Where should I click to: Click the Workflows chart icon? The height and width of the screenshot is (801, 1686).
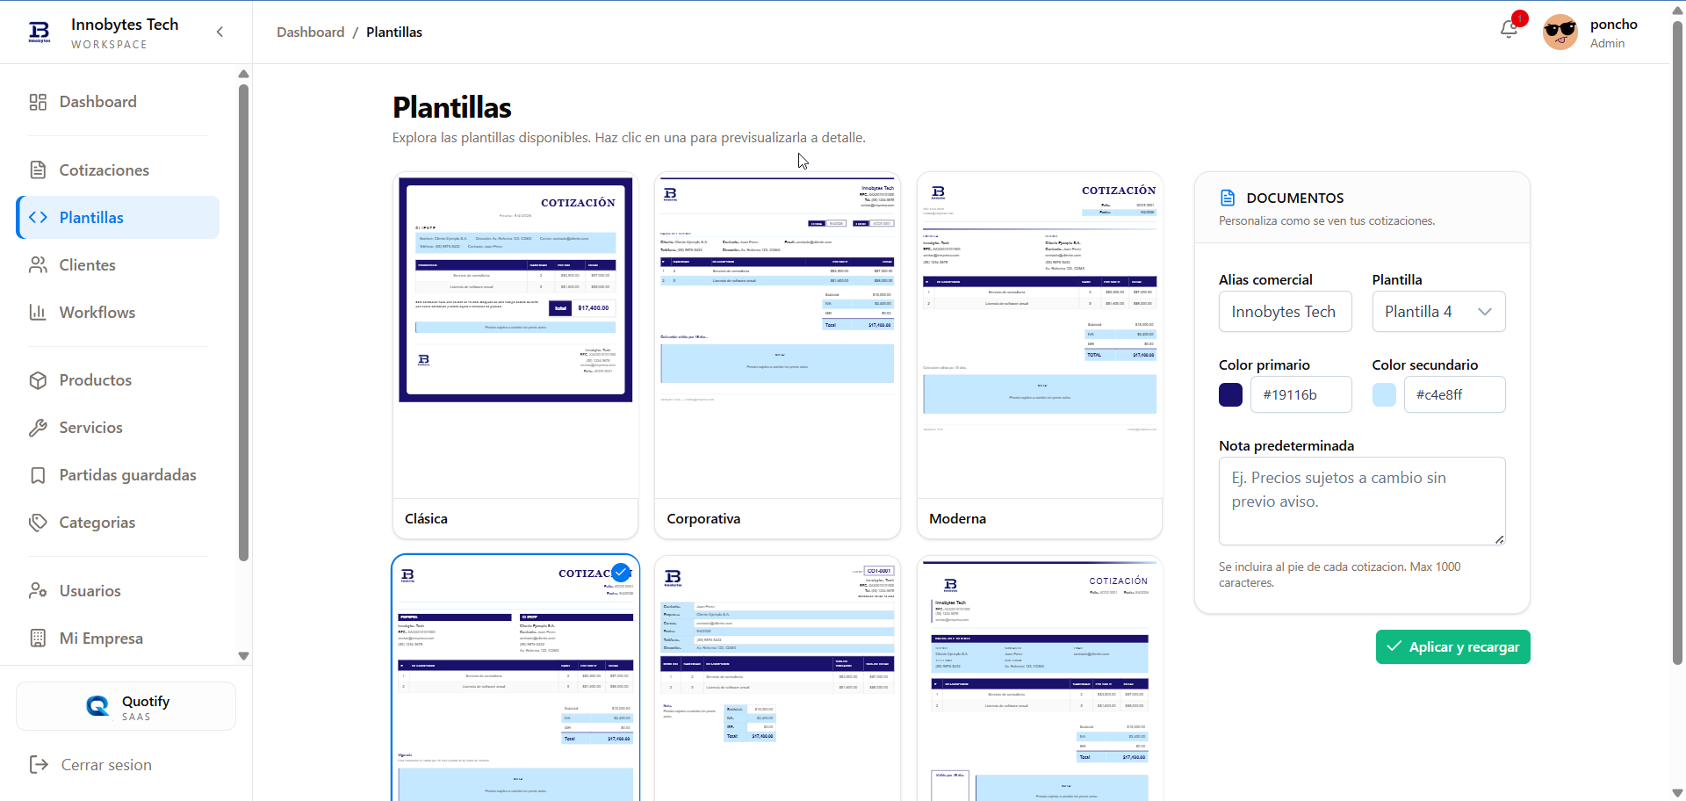click(x=38, y=313)
